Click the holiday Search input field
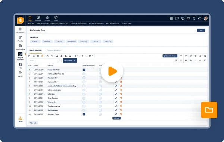 pos(45,60)
